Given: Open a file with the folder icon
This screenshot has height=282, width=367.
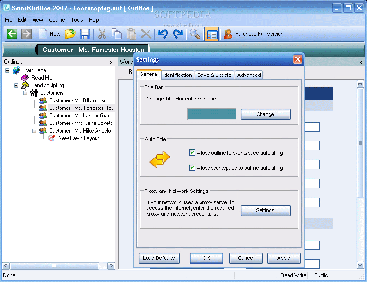Looking at the screenshot, I should 70,34.
